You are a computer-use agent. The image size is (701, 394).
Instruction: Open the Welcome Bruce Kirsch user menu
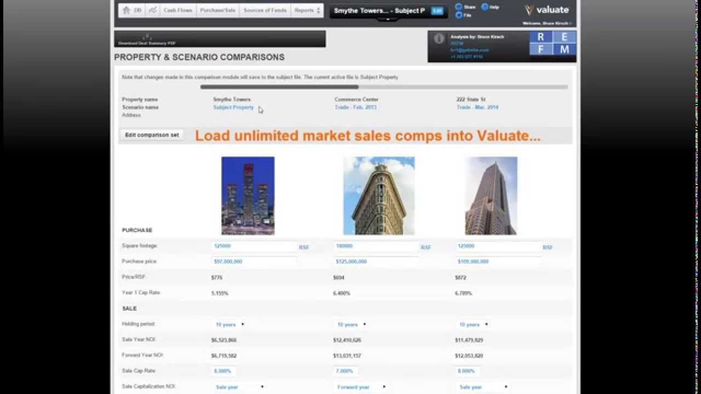click(547, 24)
